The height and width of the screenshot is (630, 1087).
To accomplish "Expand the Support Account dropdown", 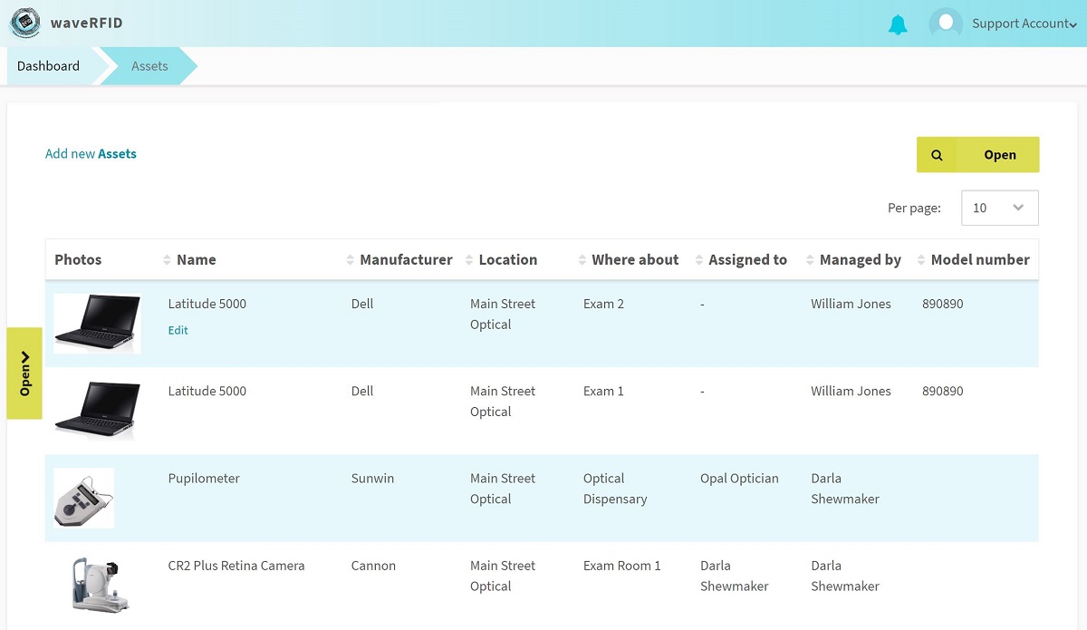I will [1024, 24].
